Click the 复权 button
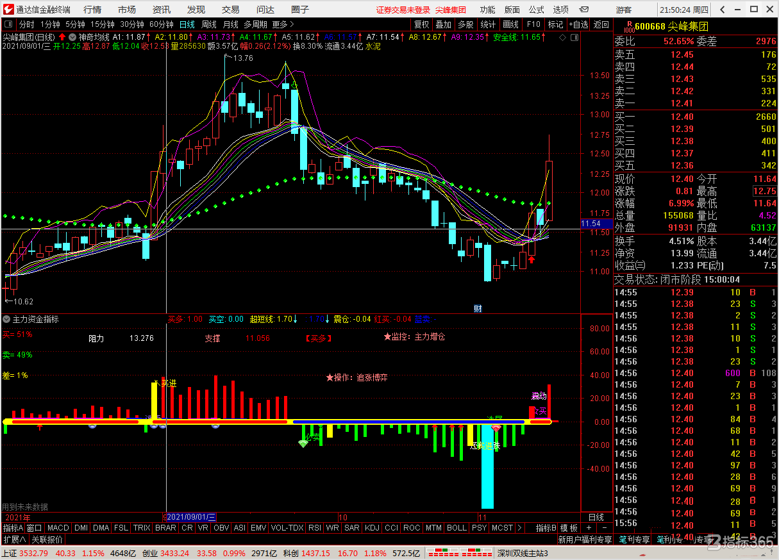The height and width of the screenshot is (560, 779). tap(421, 24)
